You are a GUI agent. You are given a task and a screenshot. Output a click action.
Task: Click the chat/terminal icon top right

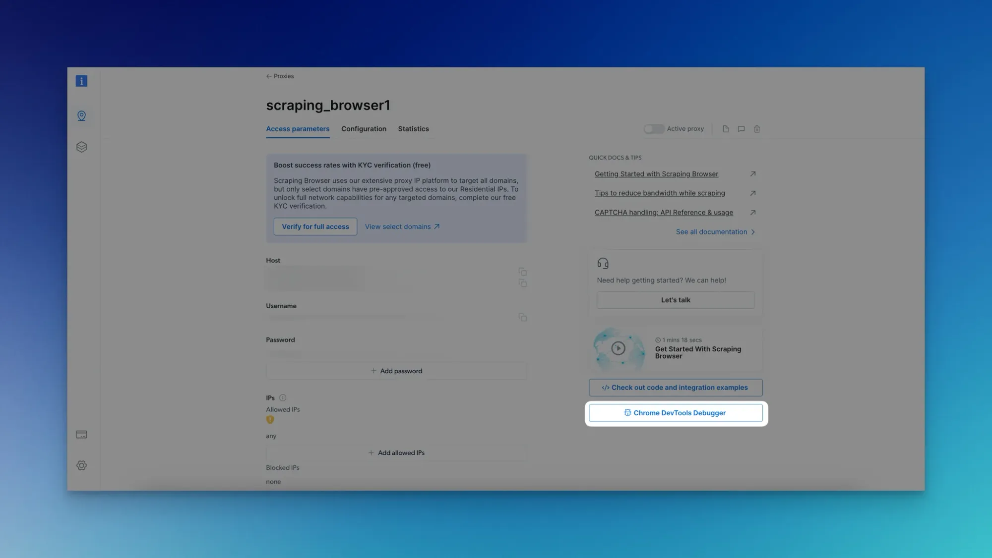(x=742, y=129)
